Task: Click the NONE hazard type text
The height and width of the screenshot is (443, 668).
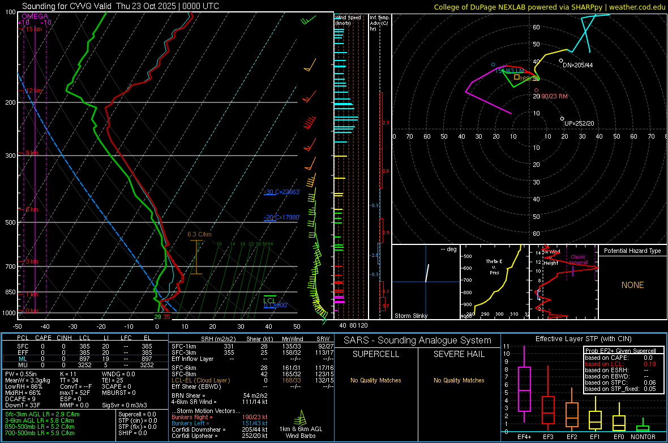Action: [633, 285]
